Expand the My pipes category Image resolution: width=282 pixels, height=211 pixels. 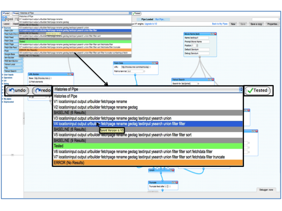tap(3, 99)
